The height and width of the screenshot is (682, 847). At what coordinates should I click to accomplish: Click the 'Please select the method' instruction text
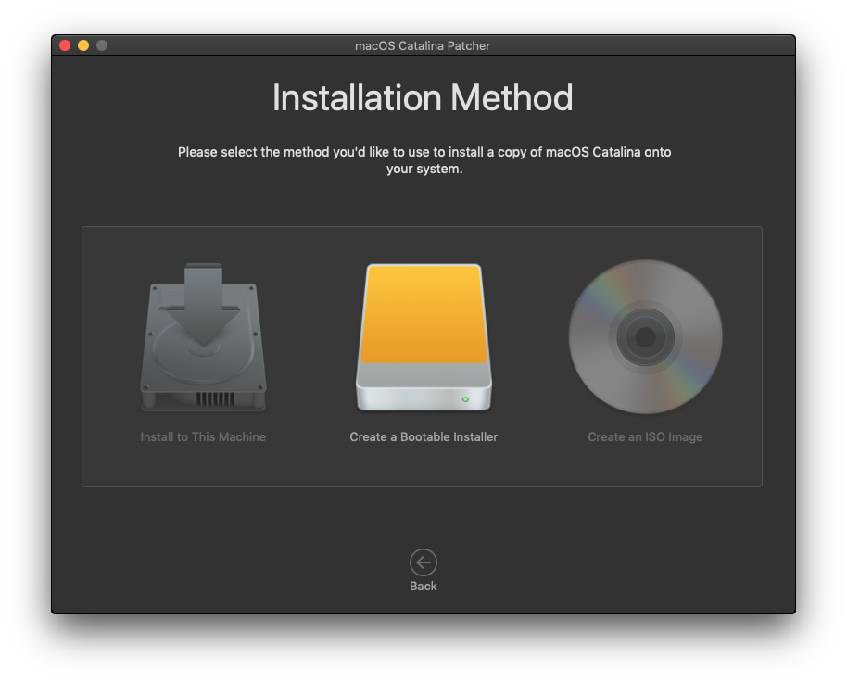coord(424,160)
